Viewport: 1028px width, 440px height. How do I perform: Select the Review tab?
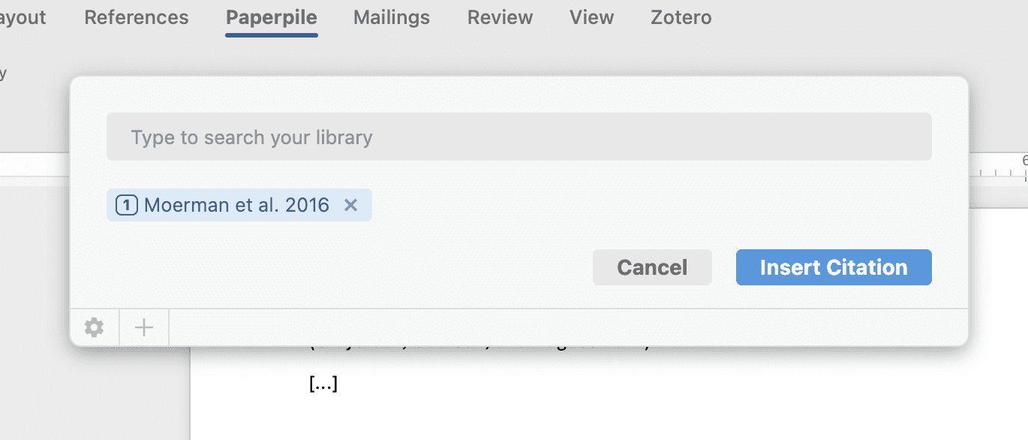click(x=500, y=17)
